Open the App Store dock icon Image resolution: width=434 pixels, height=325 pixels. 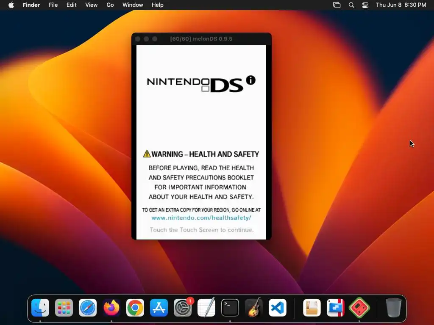[x=159, y=307]
